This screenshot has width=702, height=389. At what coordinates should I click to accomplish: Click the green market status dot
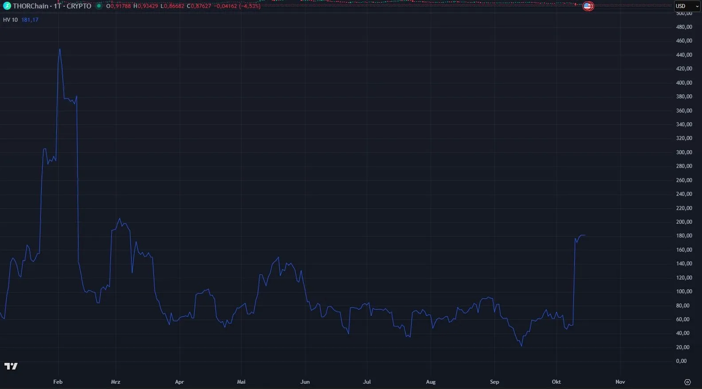tap(99, 6)
